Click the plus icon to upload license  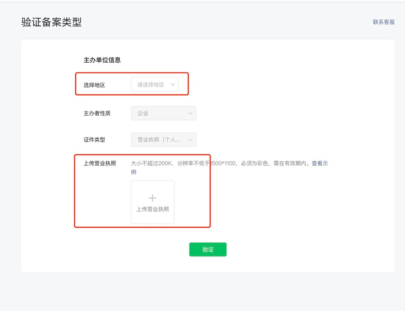click(x=152, y=198)
